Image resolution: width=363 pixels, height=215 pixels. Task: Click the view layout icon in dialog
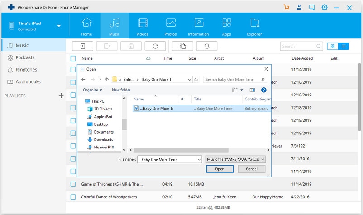coord(235,90)
